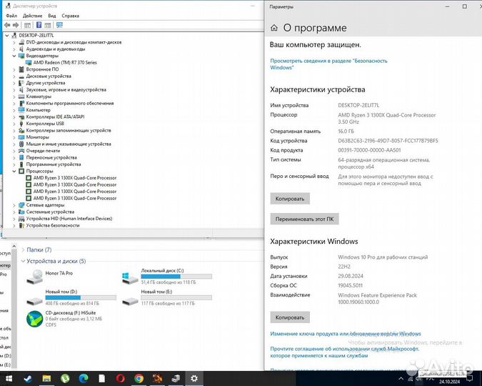Click the Local Disk (C:) usage bar
482x386 pixels.
pos(176,277)
